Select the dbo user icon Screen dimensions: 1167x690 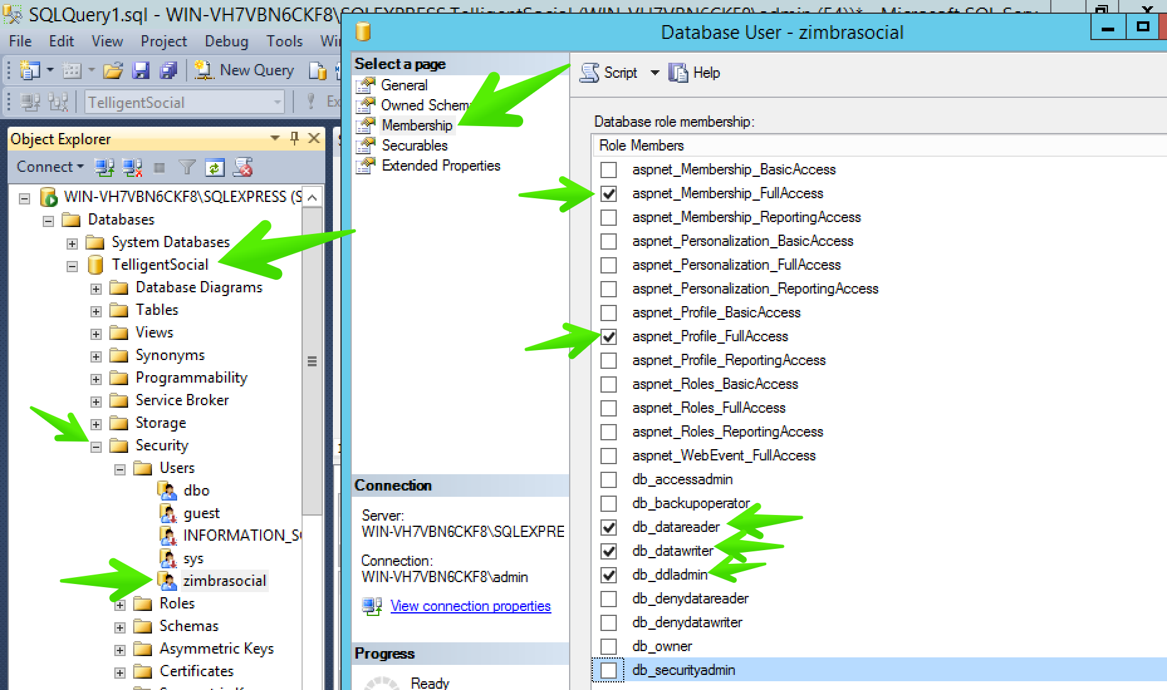[168, 491]
